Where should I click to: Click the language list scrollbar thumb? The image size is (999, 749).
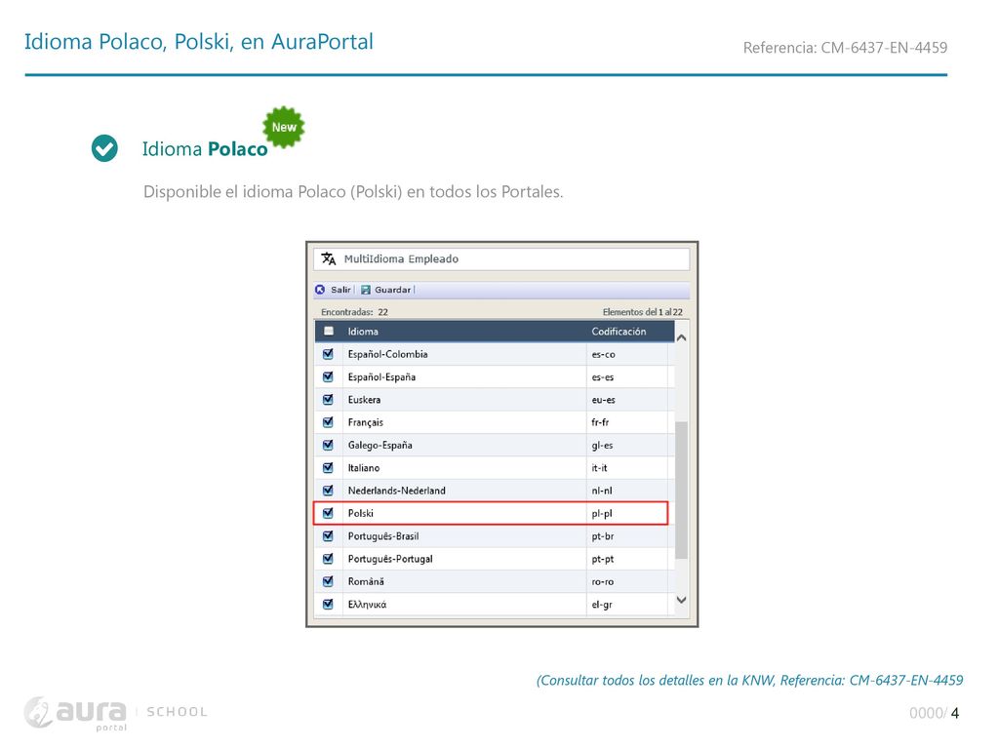pos(681,491)
